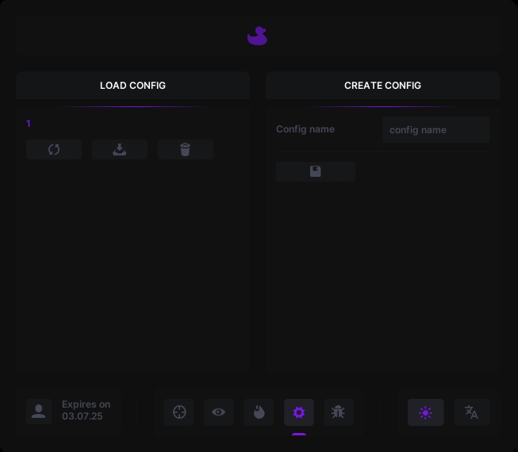Click the config name input field

coord(436,130)
